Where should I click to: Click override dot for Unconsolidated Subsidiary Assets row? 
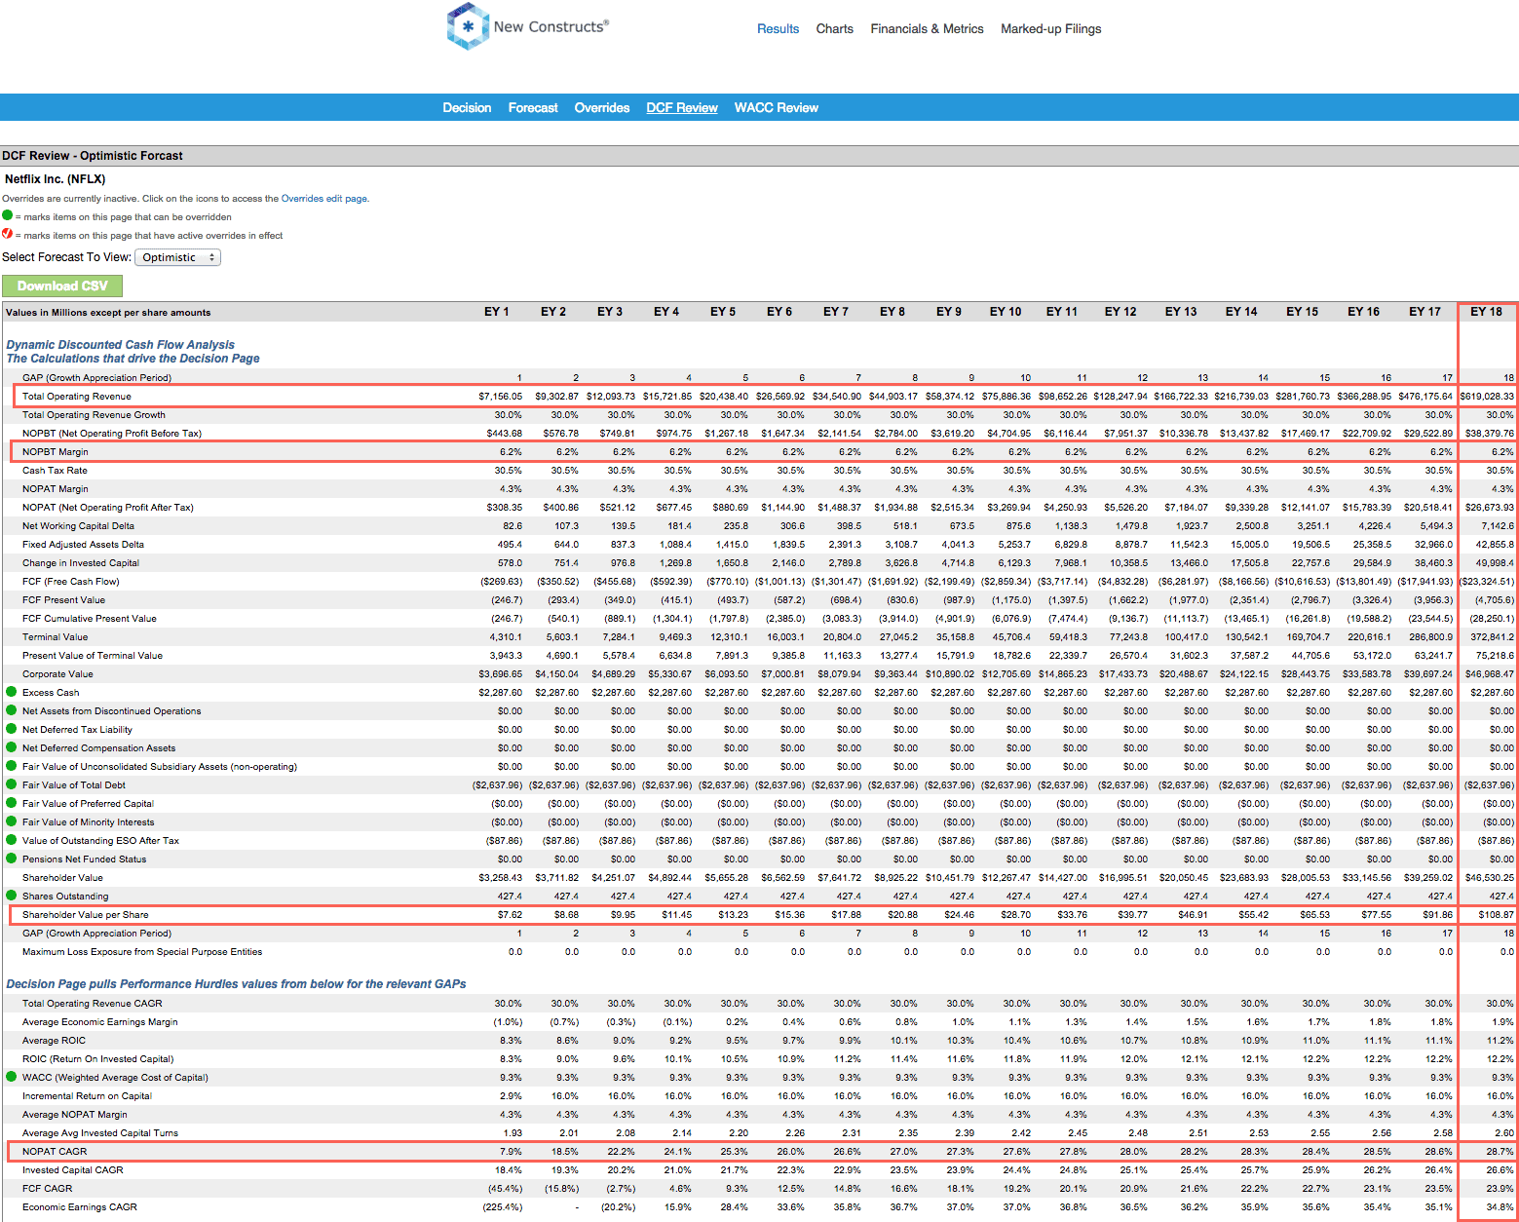12,766
